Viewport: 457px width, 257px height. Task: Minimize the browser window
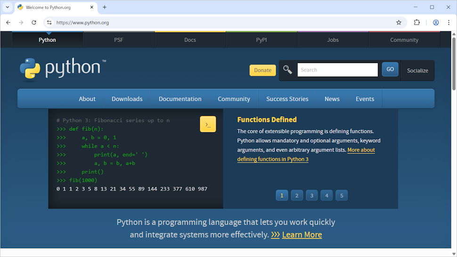[x=416, y=7]
